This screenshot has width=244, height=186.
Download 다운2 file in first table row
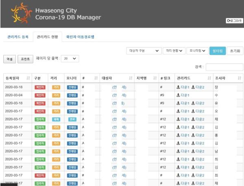click(x=198, y=87)
